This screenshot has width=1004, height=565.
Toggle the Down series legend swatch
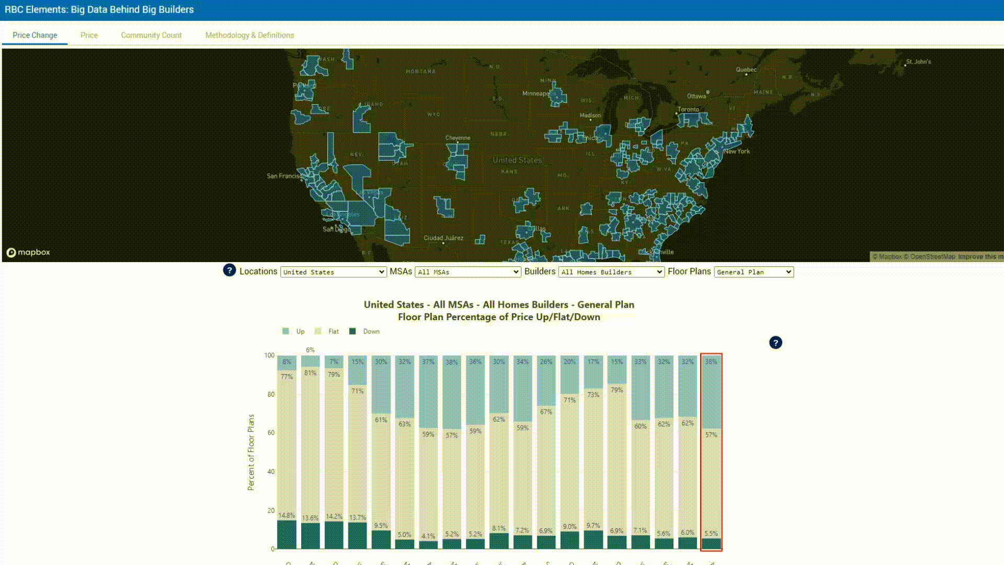coord(352,331)
